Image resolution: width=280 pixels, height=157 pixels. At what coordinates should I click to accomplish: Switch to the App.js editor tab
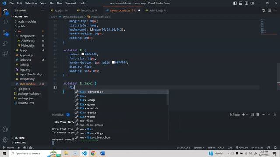point(59,10)
